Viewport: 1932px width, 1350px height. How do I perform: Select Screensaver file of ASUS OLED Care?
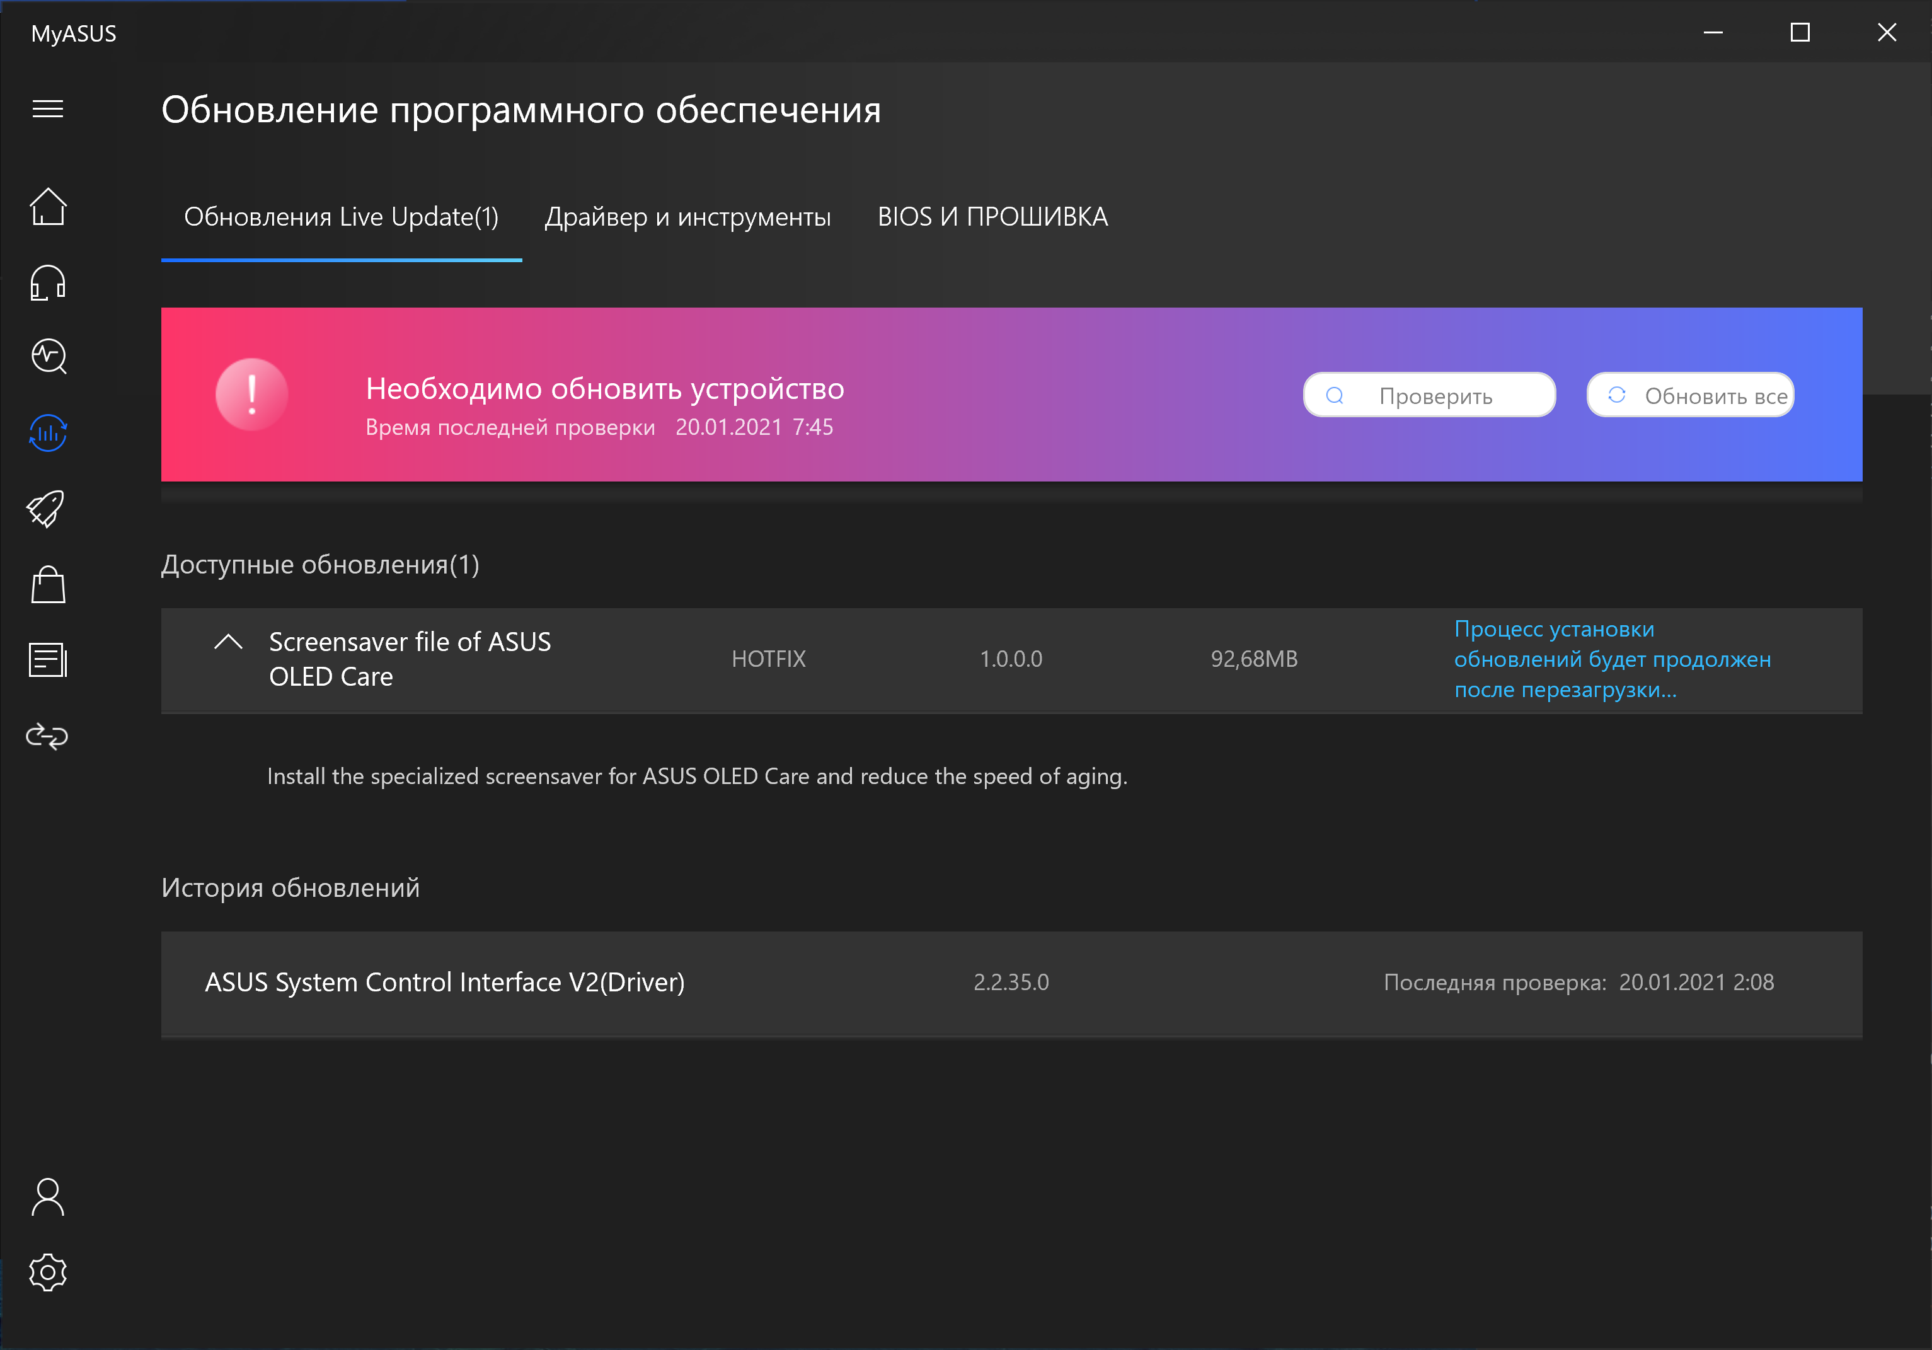tap(410, 659)
